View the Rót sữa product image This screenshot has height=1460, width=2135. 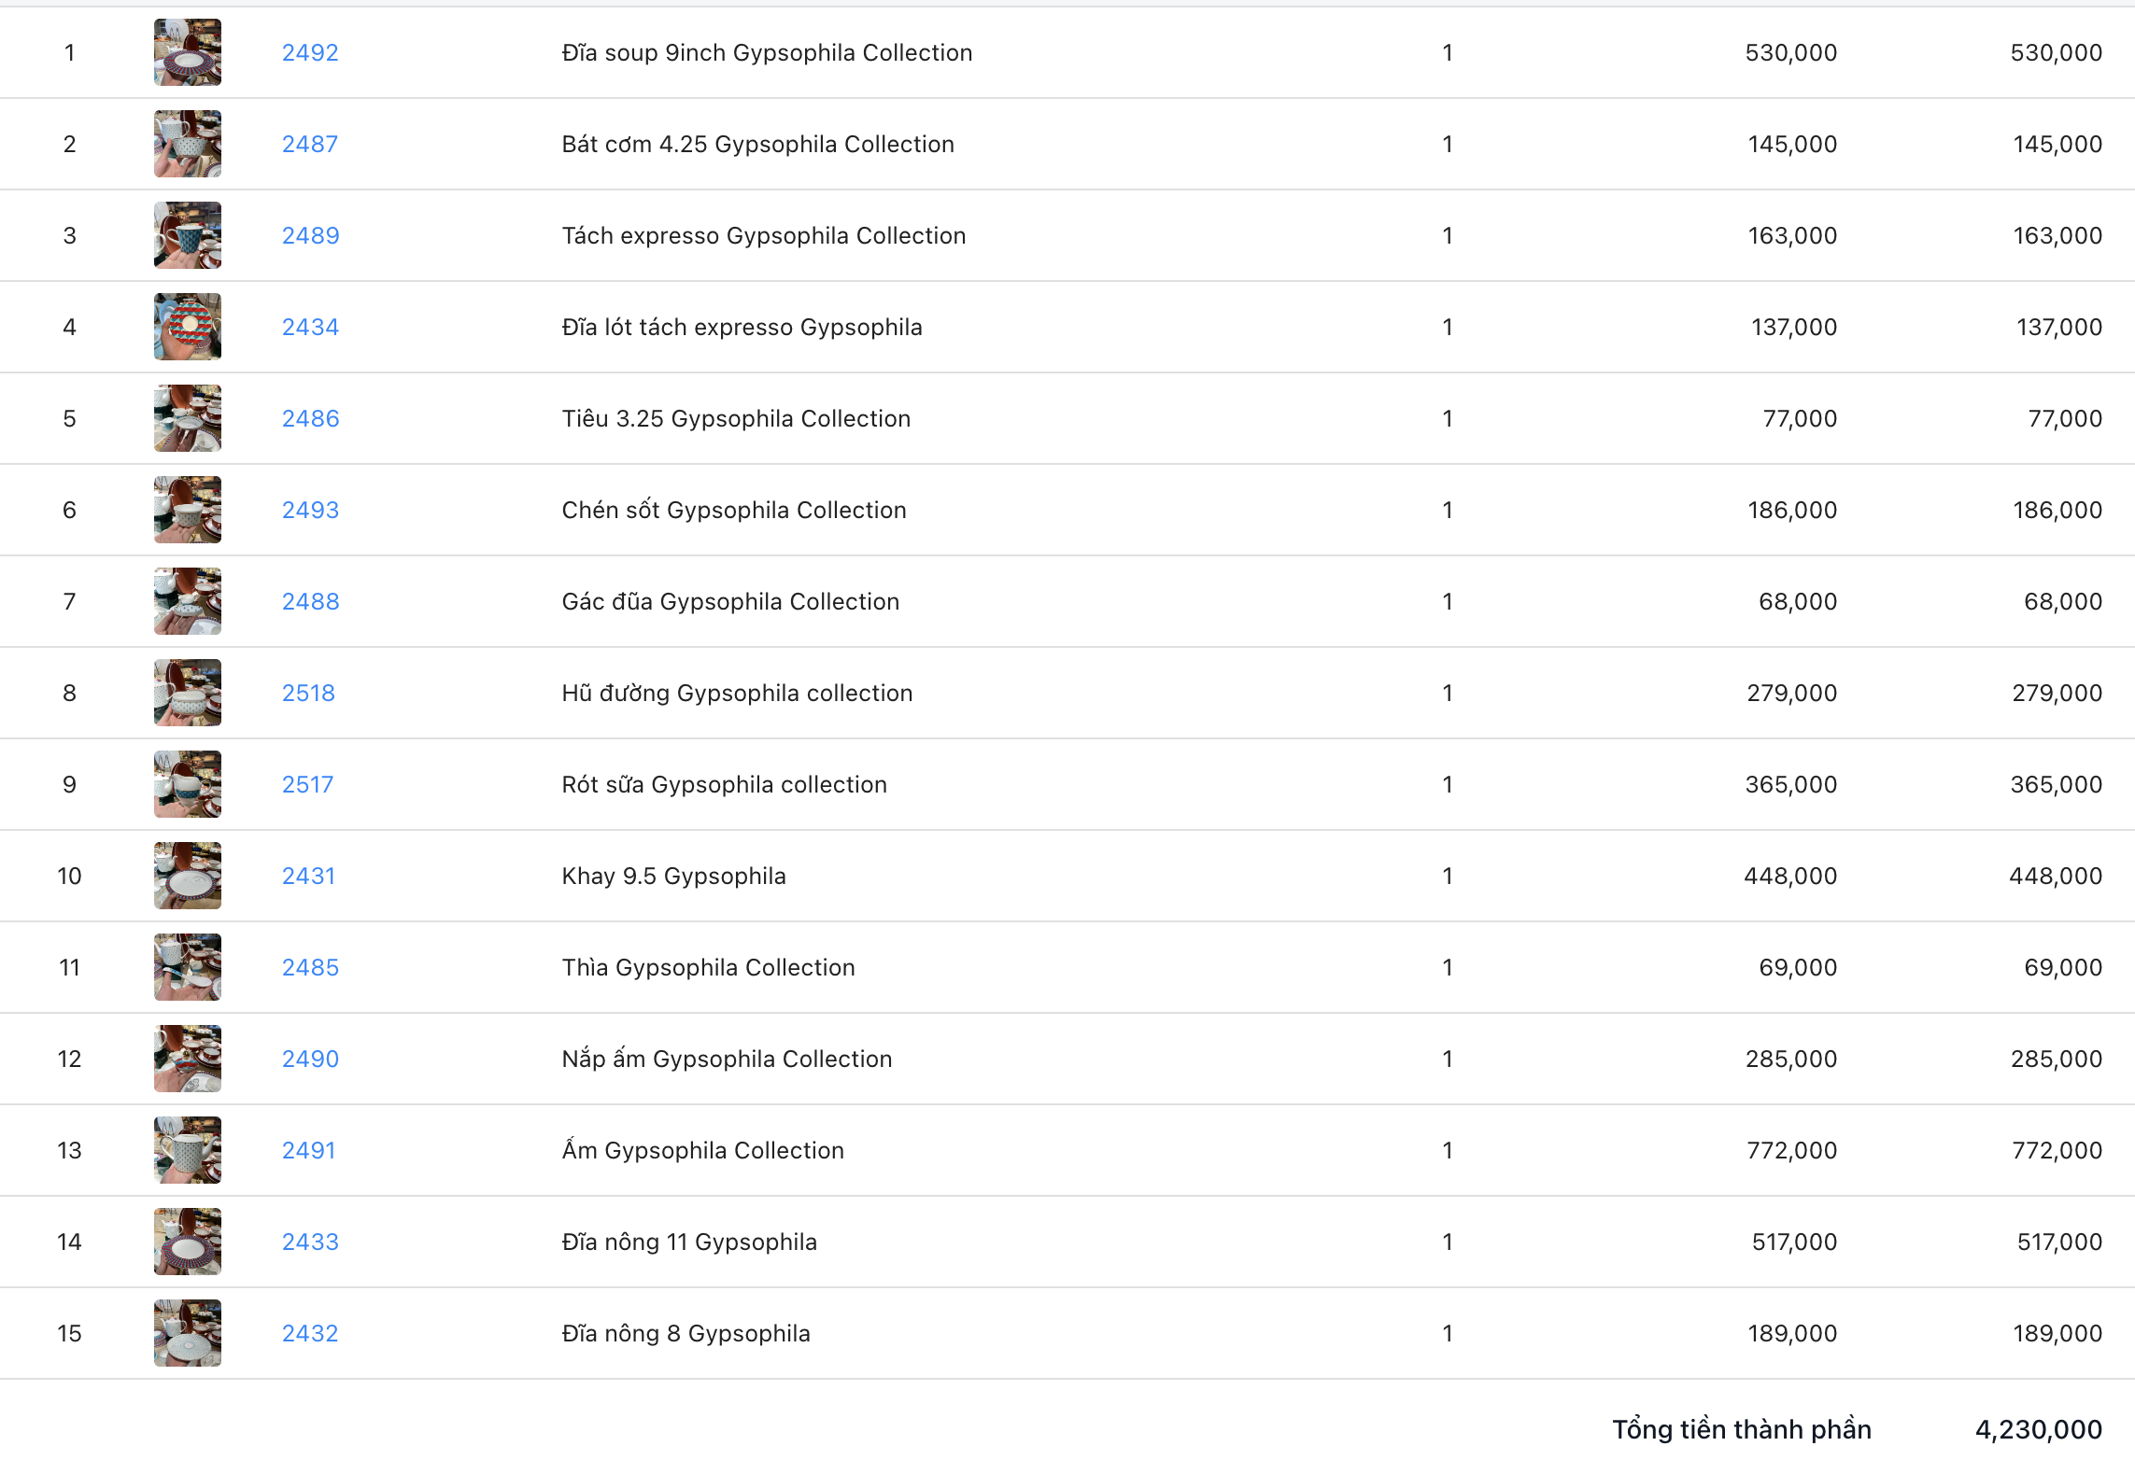click(188, 785)
